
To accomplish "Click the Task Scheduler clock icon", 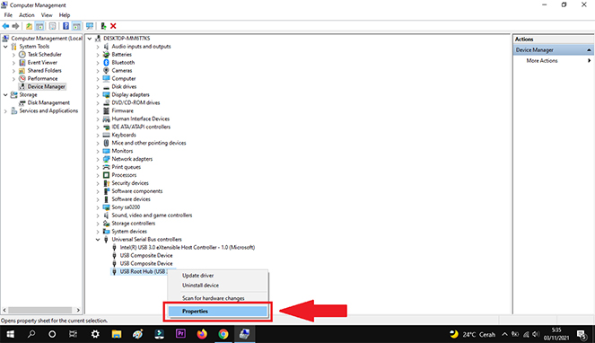I will tap(22, 54).
